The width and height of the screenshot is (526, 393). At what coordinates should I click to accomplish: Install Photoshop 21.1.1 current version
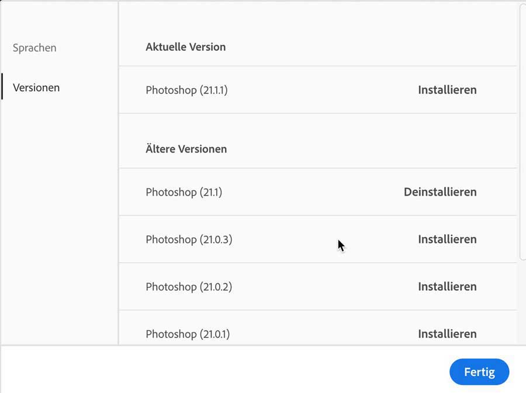pyautogui.click(x=447, y=90)
